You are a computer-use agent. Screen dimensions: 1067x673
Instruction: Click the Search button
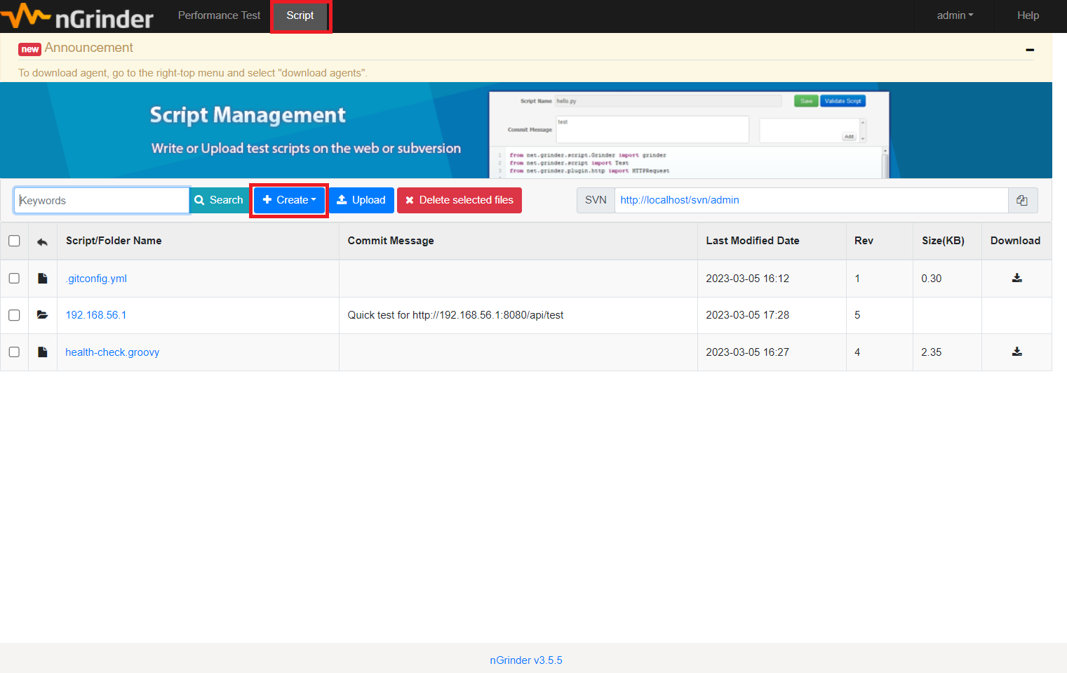click(220, 200)
